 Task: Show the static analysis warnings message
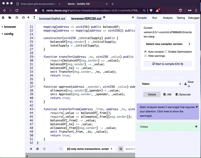tap(166, 112)
